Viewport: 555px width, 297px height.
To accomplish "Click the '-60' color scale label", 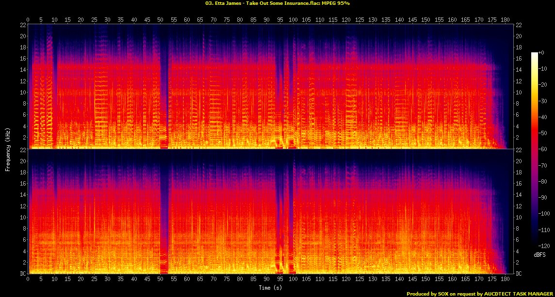I will pyautogui.click(x=542, y=149).
